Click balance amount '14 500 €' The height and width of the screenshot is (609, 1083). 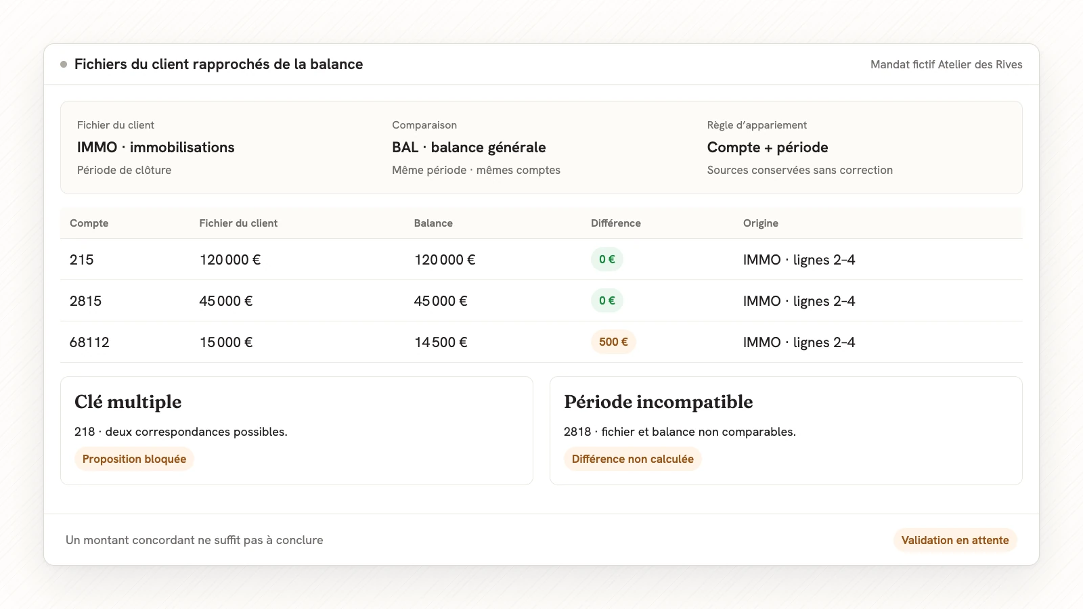[x=441, y=342]
